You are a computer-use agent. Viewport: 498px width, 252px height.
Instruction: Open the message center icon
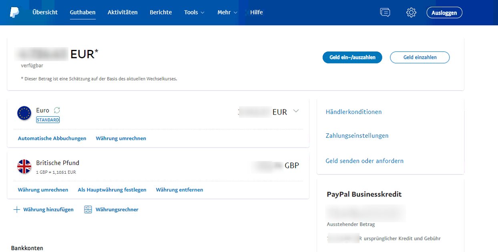(x=385, y=12)
